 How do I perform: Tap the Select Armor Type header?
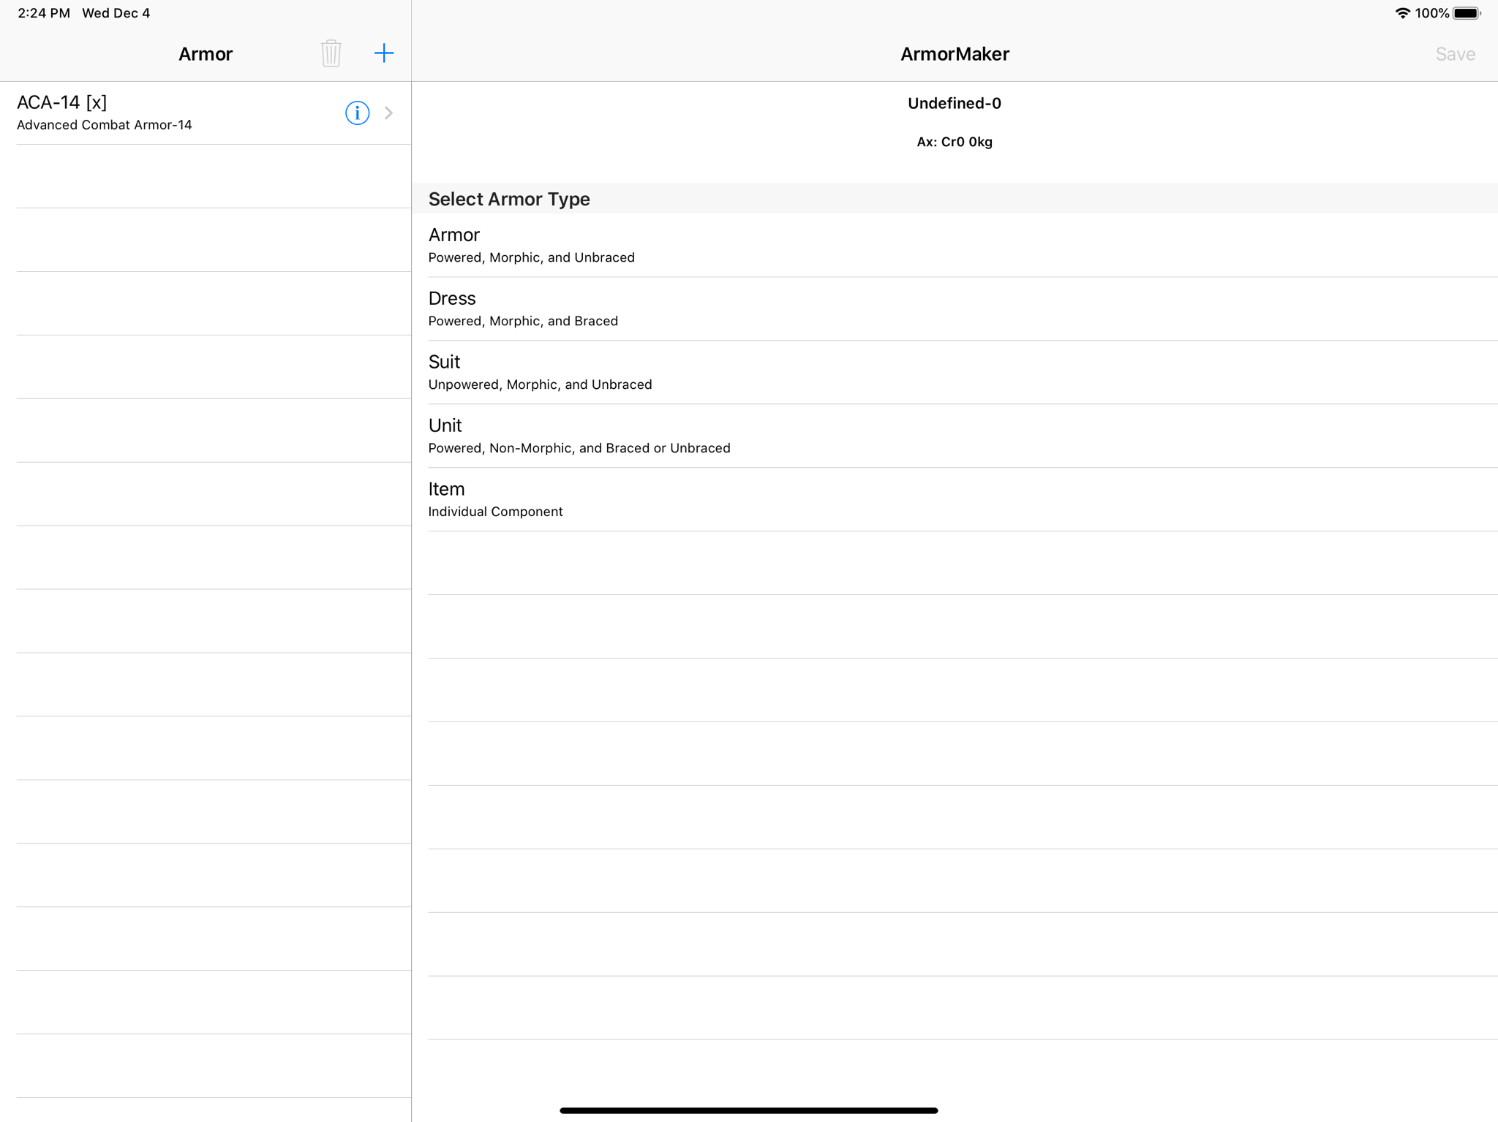955,199
